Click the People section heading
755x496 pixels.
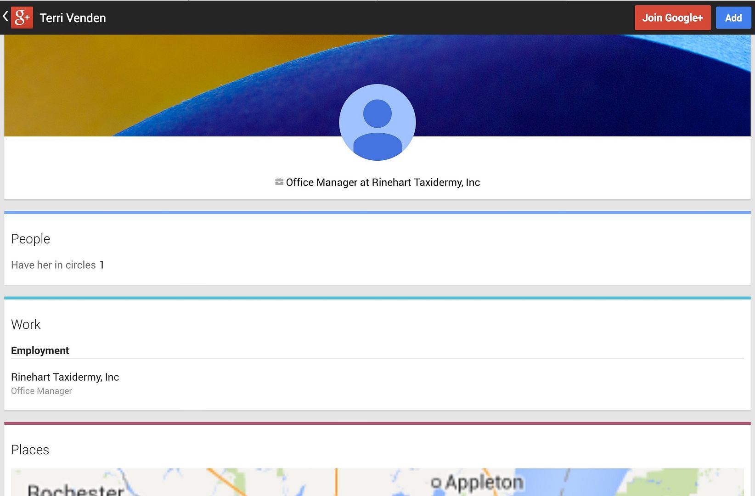point(30,239)
